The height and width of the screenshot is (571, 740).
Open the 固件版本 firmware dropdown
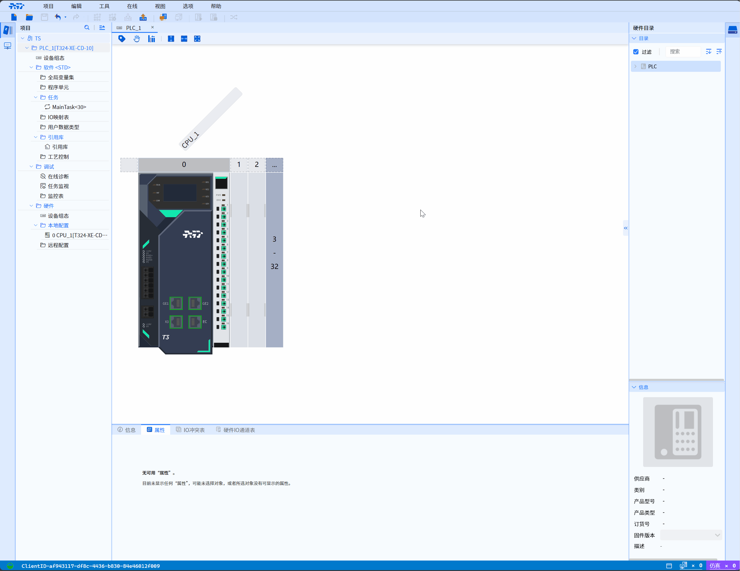click(x=691, y=535)
